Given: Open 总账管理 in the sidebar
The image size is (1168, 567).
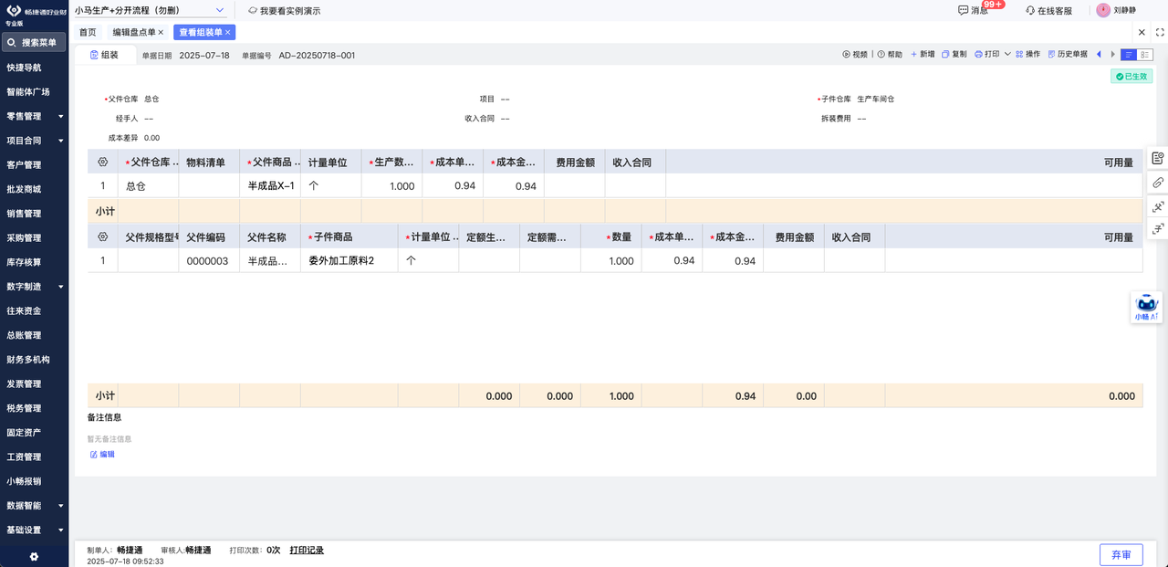Looking at the screenshot, I should coord(24,335).
